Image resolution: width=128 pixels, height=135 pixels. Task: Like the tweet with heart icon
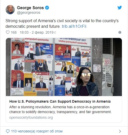click(8, 32)
